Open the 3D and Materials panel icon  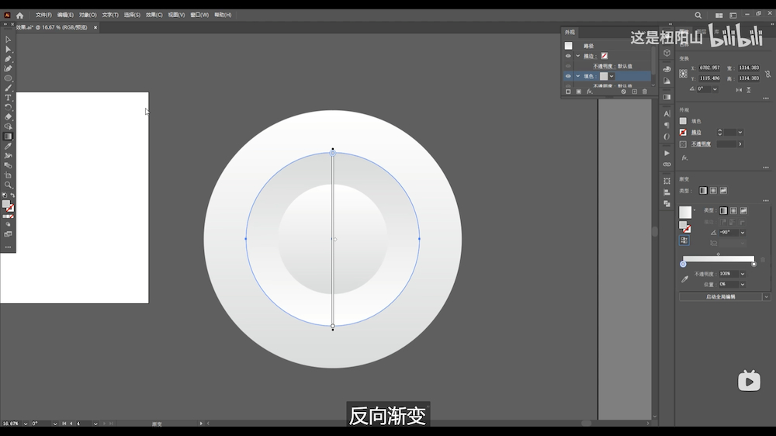pos(667,53)
